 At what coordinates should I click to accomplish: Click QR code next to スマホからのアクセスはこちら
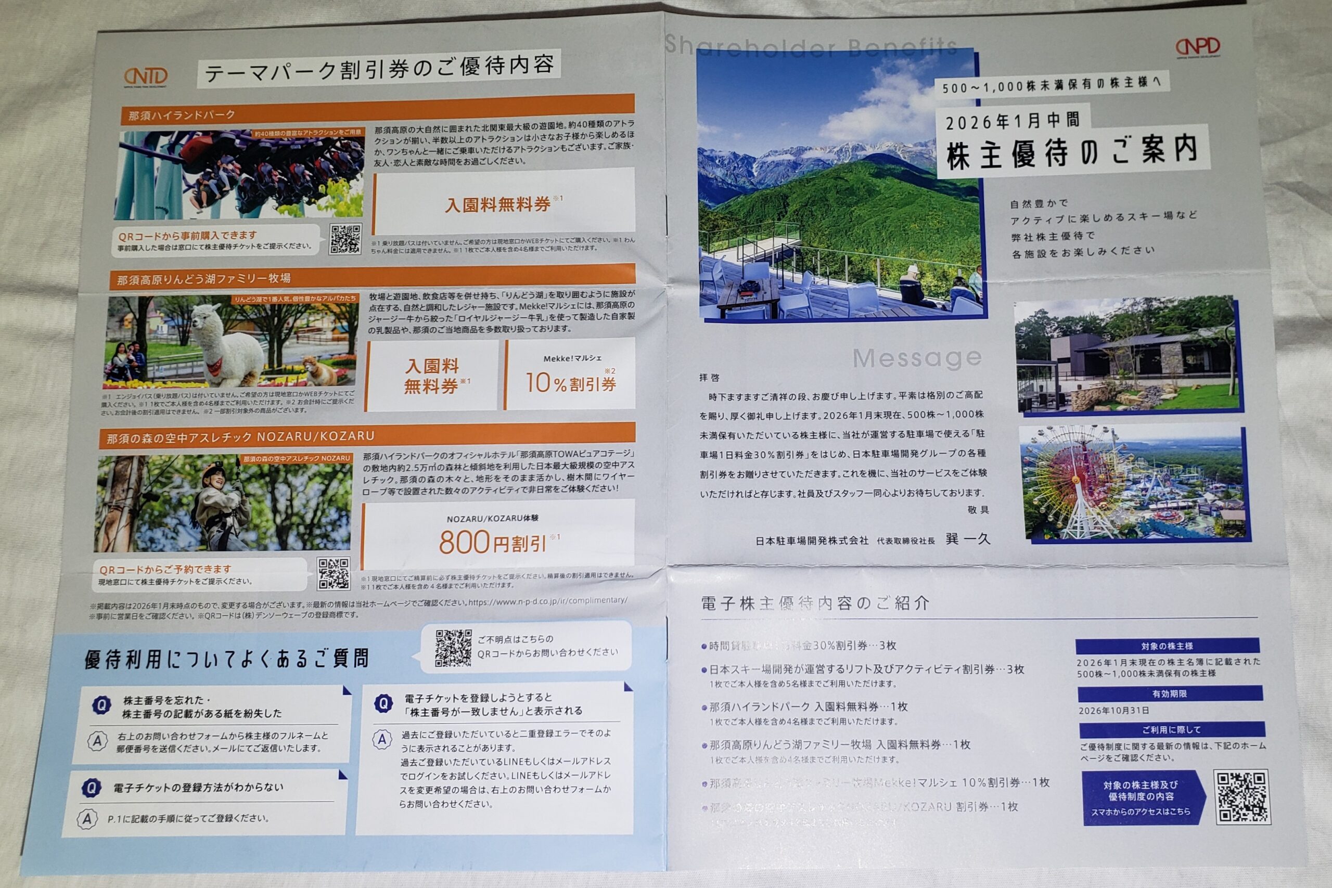click(1242, 796)
